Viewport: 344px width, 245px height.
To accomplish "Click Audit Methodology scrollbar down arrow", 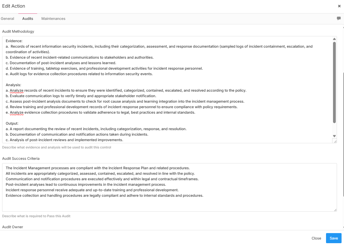I will pyautogui.click(x=334, y=136).
